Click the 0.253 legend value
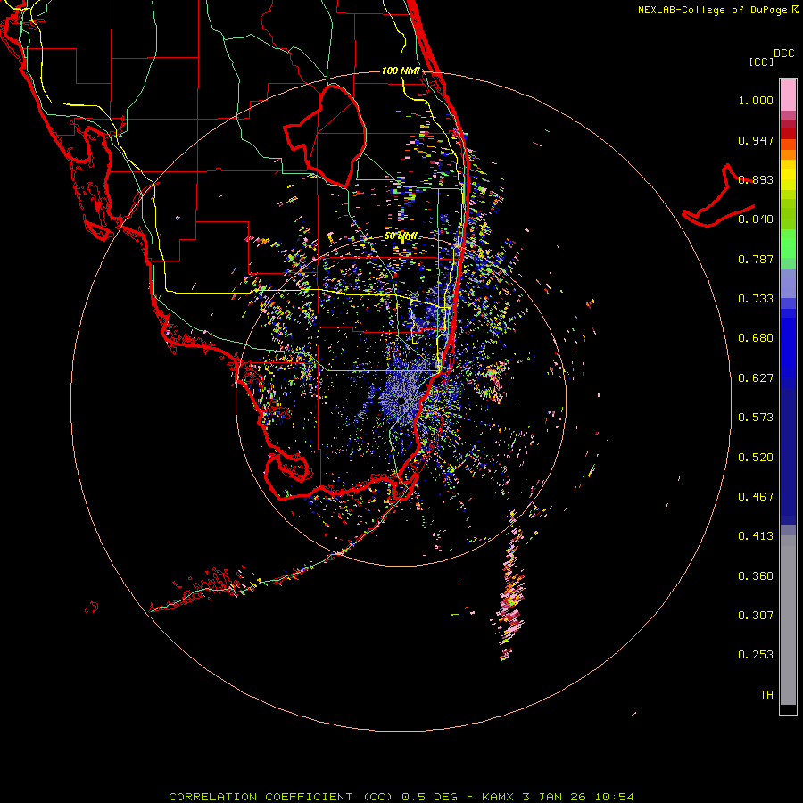 (756, 655)
